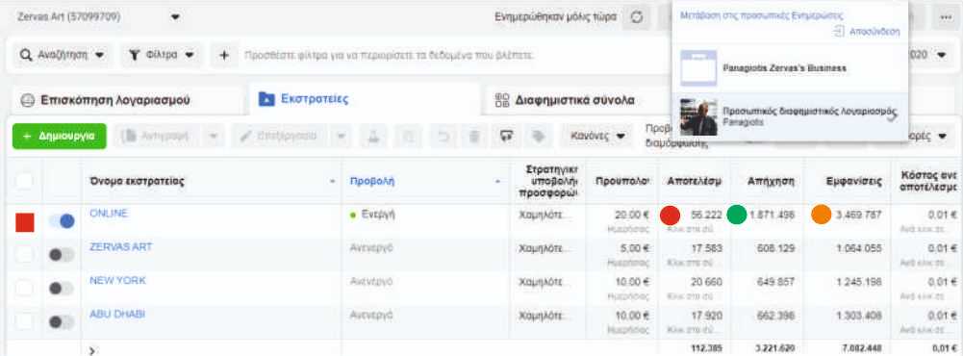Click the refresh data icon
963x356 pixels.
click(637, 17)
